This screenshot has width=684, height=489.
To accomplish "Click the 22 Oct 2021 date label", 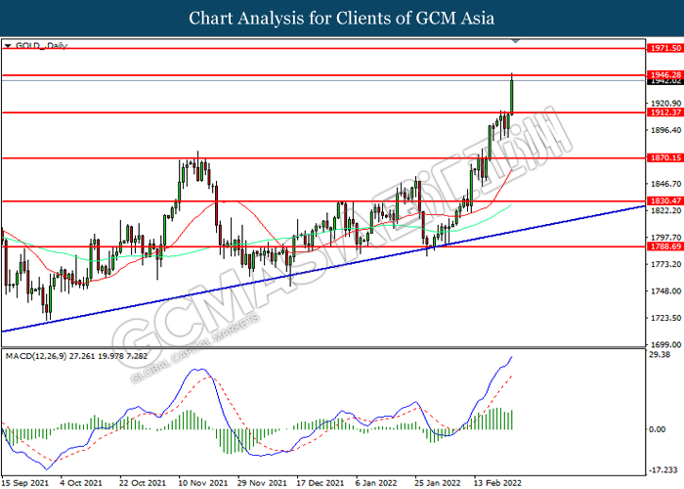I will coord(143,483).
